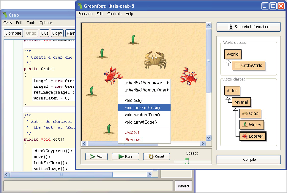Click the Speed slider handle
Screen dimensions: 287x193
(187, 161)
